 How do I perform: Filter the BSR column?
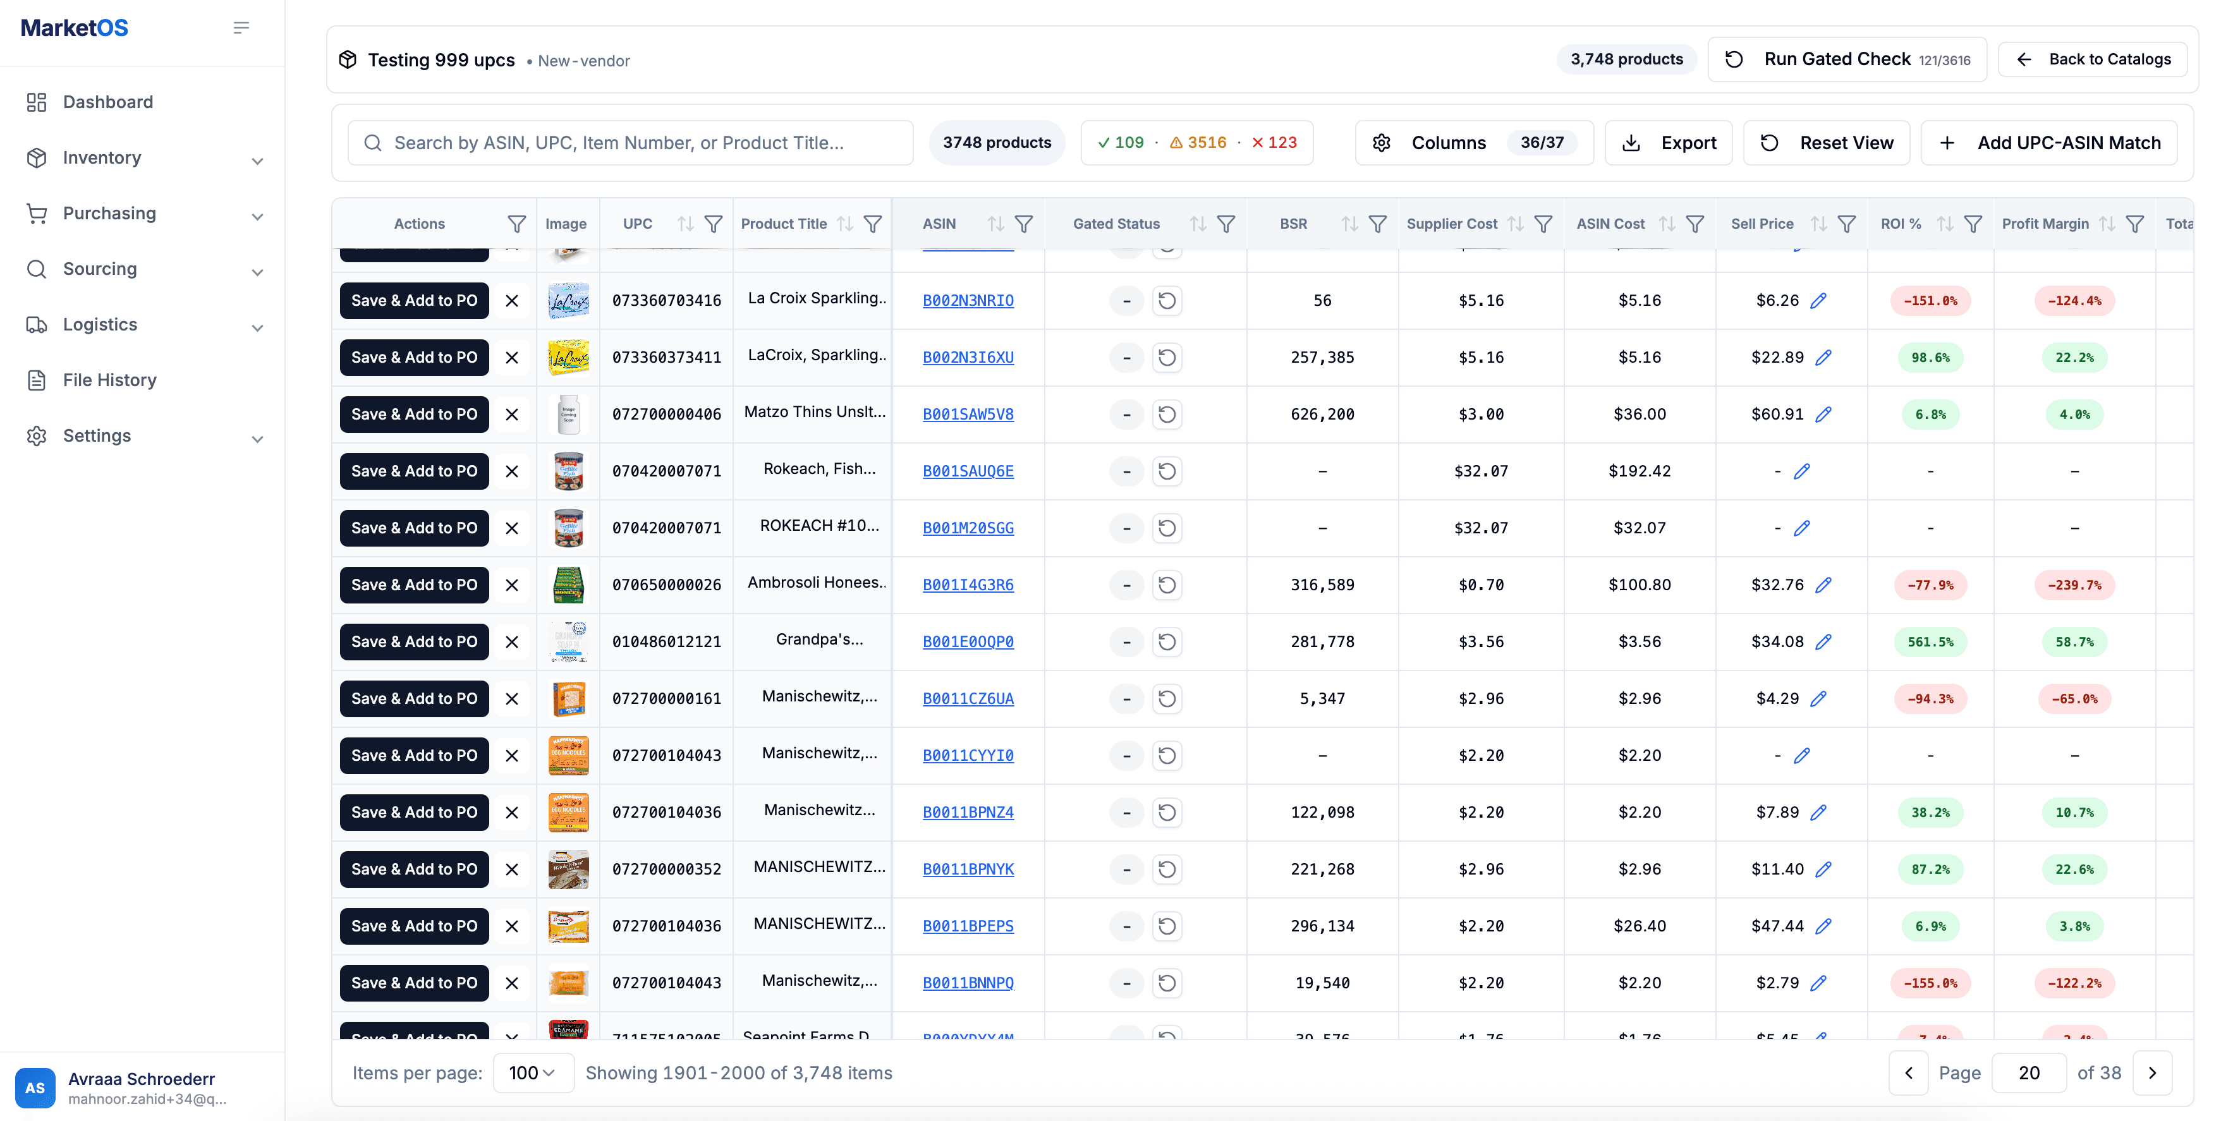(1378, 224)
